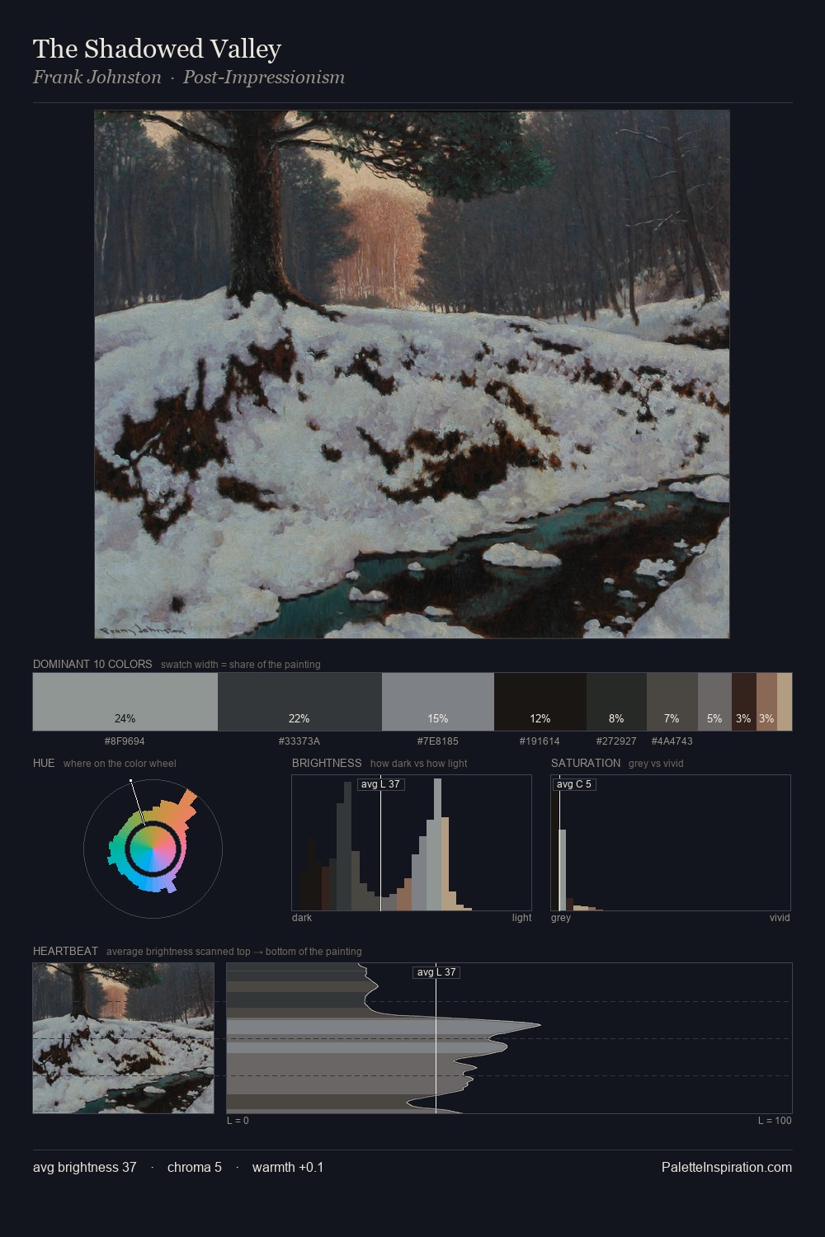
Task: Click the small painting thumbnail in Heartbeat
Action: (123, 1038)
